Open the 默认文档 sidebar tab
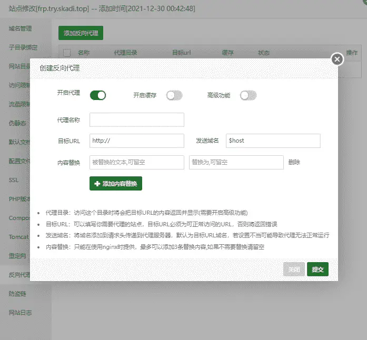Viewport: 367px width, 340px height. 19,142
